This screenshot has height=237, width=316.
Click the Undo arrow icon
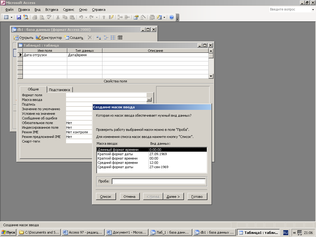point(81,17)
